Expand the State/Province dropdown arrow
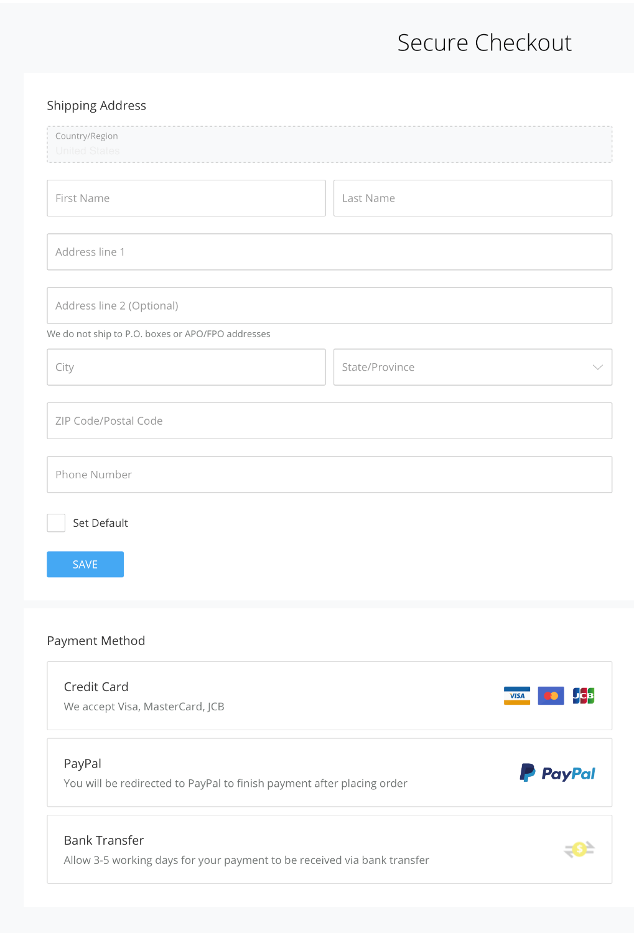Image resolution: width=634 pixels, height=933 pixels. tap(597, 367)
